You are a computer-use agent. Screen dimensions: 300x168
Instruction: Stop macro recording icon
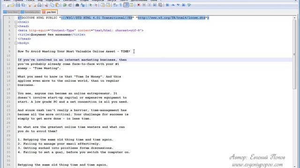(144, 5)
